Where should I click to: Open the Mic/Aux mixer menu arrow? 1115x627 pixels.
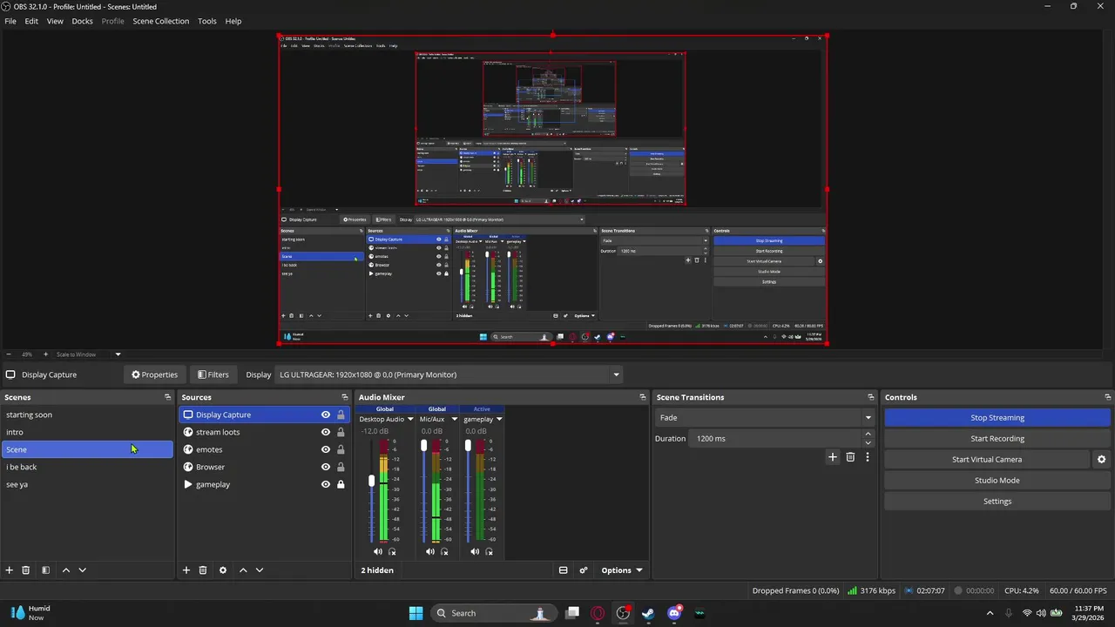(454, 419)
